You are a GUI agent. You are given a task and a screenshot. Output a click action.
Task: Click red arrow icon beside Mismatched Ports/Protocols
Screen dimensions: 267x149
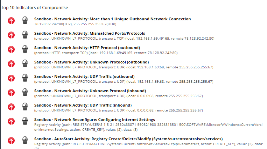(11, 35)
